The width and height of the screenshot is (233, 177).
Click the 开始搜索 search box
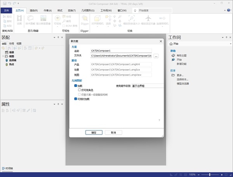(155, 10)
